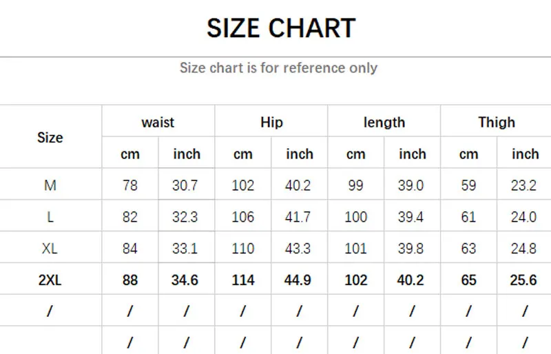Image resolution: width=551 pixels, height=354 pixels.
Task: Click the M size row label
Action: click(x=50, y=185)
